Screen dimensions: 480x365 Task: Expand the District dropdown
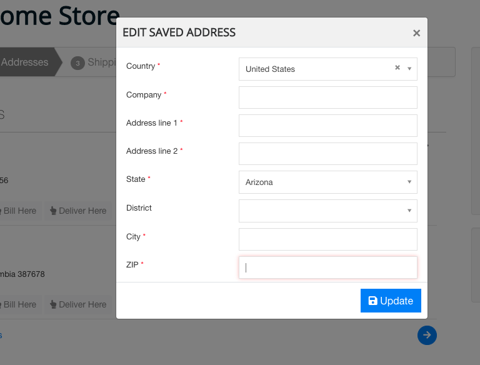328,211
